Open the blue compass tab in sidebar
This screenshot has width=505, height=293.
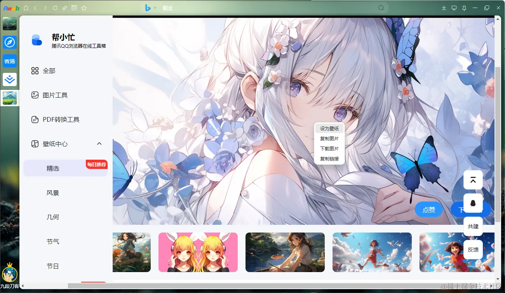pyautogui.click(x=9, y=42)
